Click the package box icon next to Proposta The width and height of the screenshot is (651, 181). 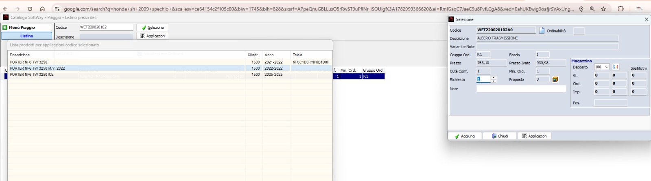pos(555,79)
